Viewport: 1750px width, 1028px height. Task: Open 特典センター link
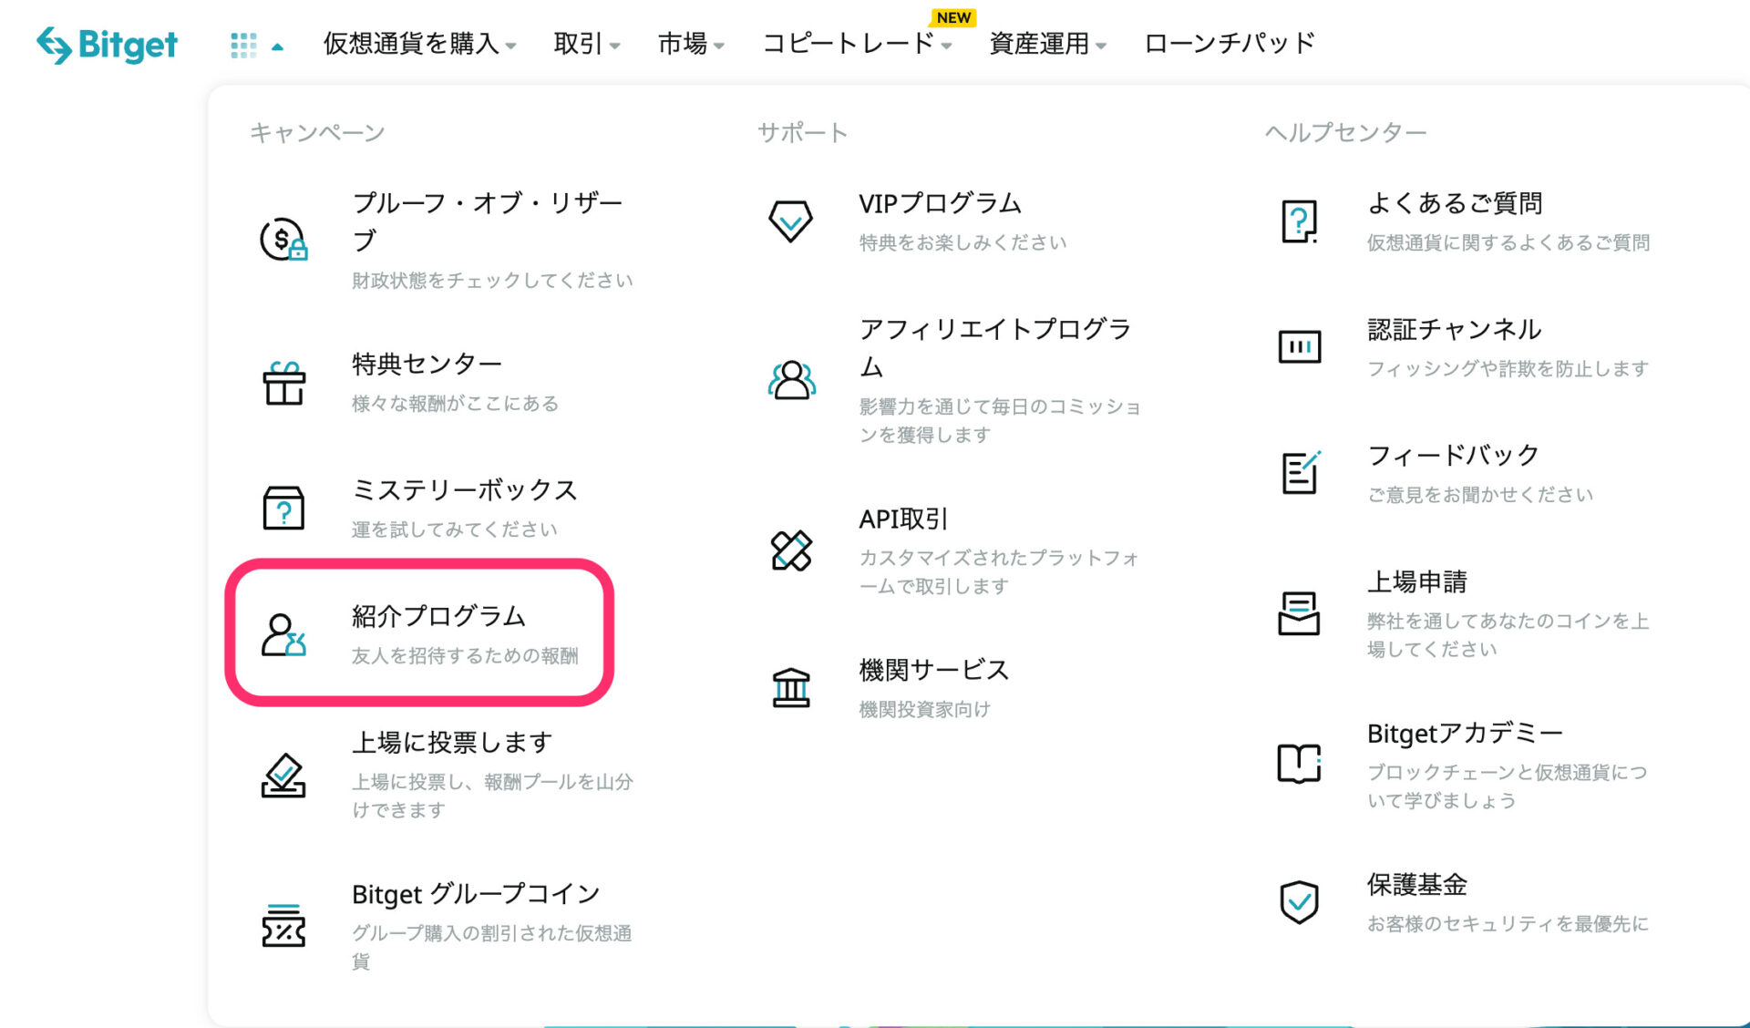427,364
